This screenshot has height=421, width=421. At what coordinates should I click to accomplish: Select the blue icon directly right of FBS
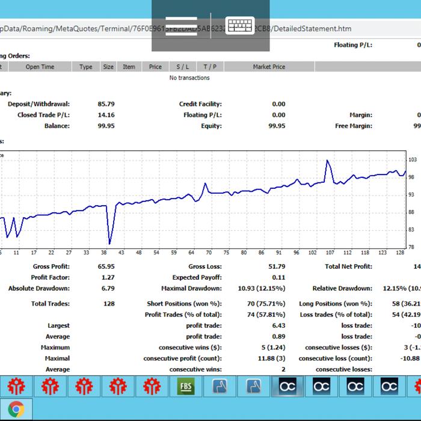pyautogui.click(x=220, y=386)
